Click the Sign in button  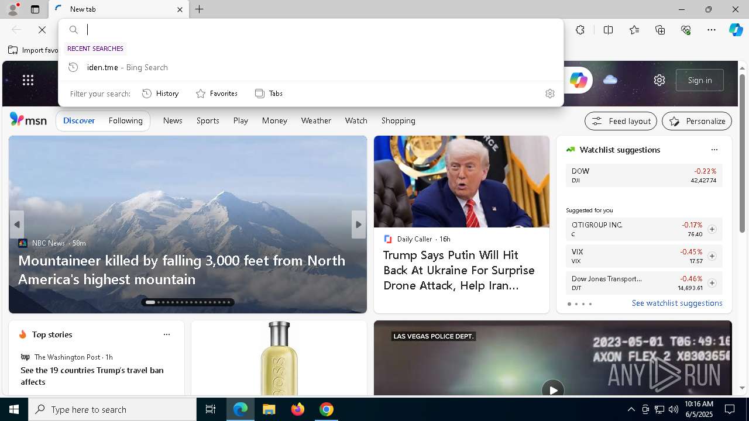point(700,80)
